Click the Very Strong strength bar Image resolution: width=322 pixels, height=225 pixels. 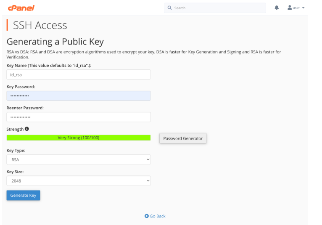(x=78, y=138)
